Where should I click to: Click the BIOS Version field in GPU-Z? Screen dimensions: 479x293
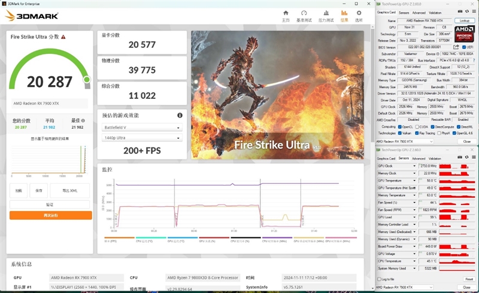click(x=425, y=47)
